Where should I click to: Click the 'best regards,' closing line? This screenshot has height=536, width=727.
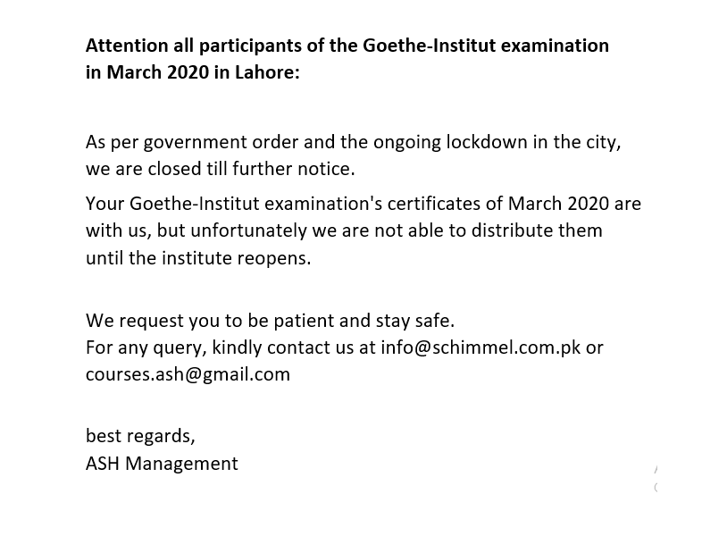(140, 436)
